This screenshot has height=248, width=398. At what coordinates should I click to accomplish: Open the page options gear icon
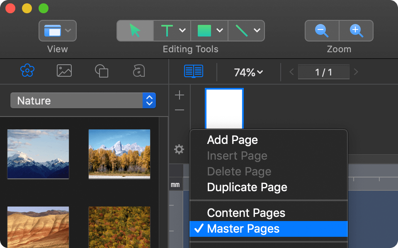click(x=179, y=149)
